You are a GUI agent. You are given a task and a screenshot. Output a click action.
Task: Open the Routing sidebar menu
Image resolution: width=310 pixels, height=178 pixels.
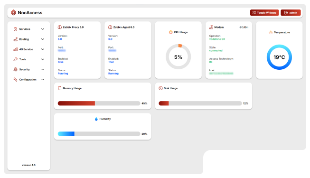click(28, 39)
